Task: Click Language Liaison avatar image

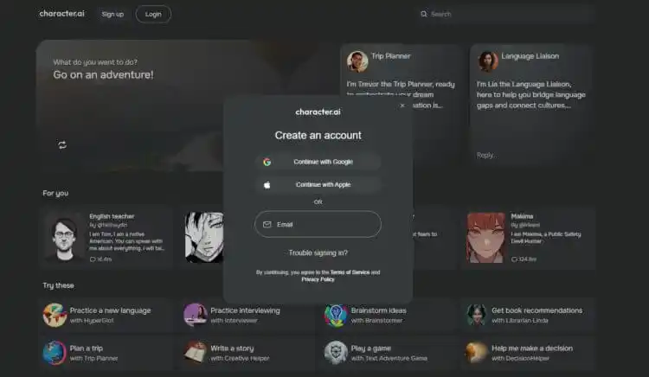Action: [488, 61]
